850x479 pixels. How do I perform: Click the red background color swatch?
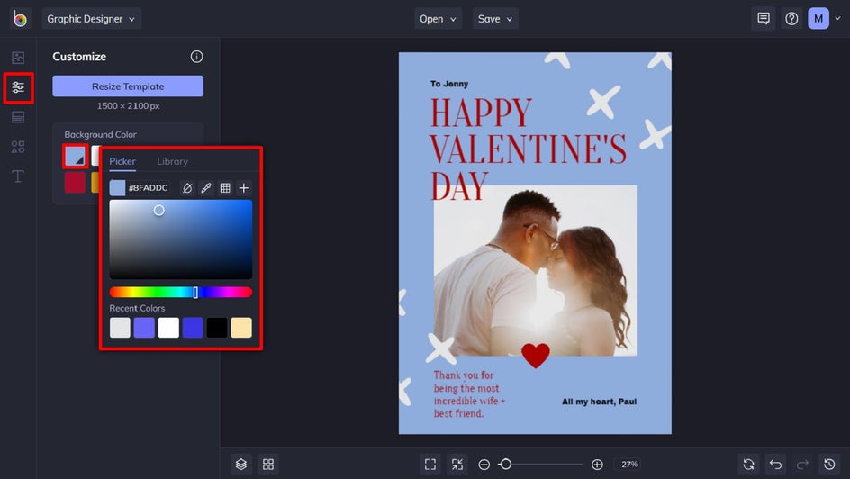pos(75,183)
